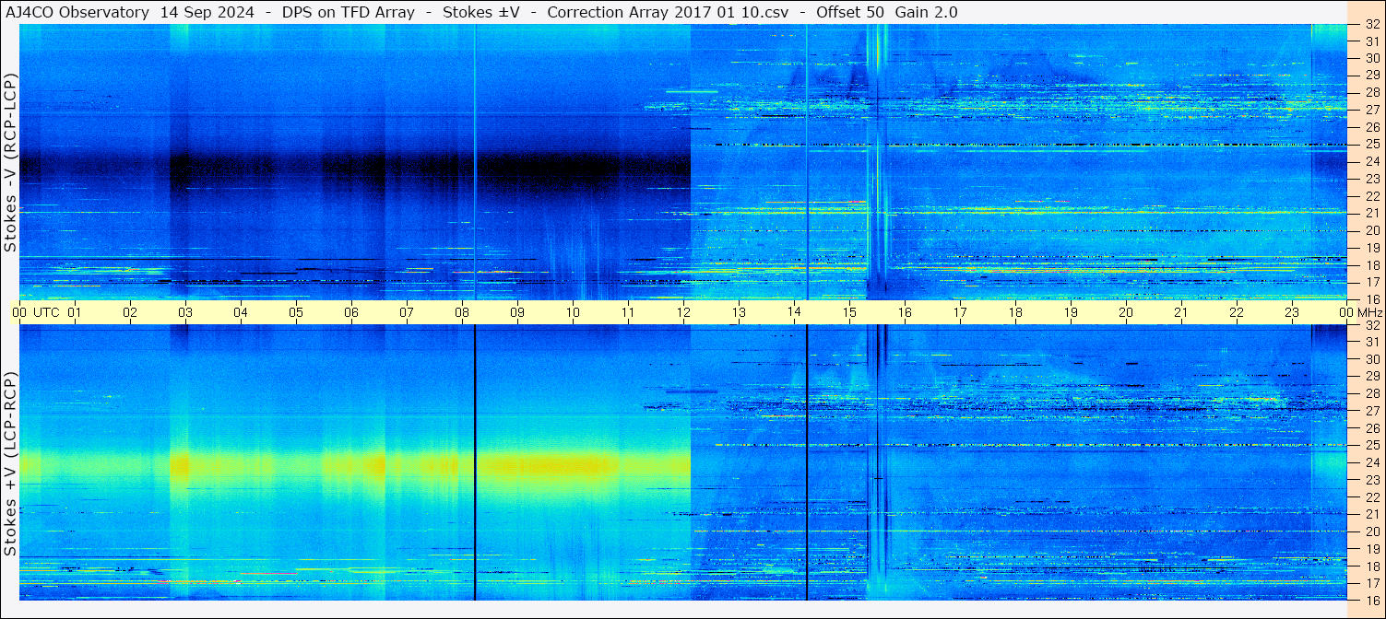Click the Stokes -V (RCP-LCP) axis label

[10, 162]
